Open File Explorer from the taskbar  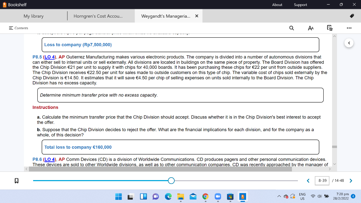pyautogui.click(x=180, y=196)
